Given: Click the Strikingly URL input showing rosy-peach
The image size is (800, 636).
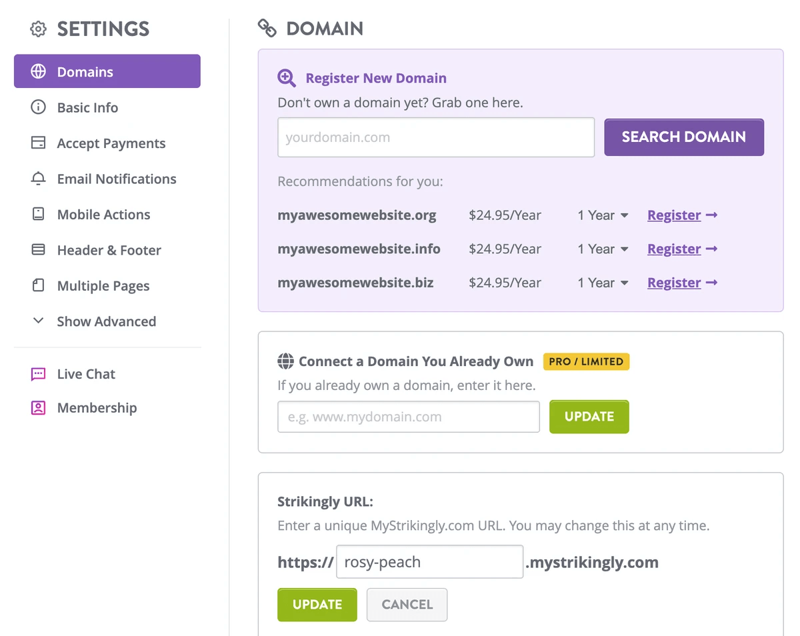Looking at the screenshot, I should [429, 561].
